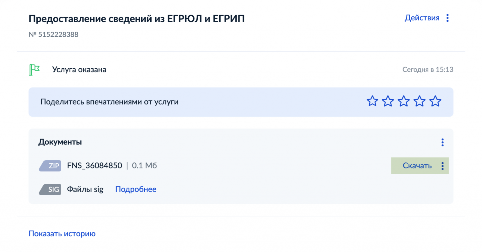Open the kebab menu next to Скачать
The width and height of the screenshot is (482, 252).
point(442,166)
